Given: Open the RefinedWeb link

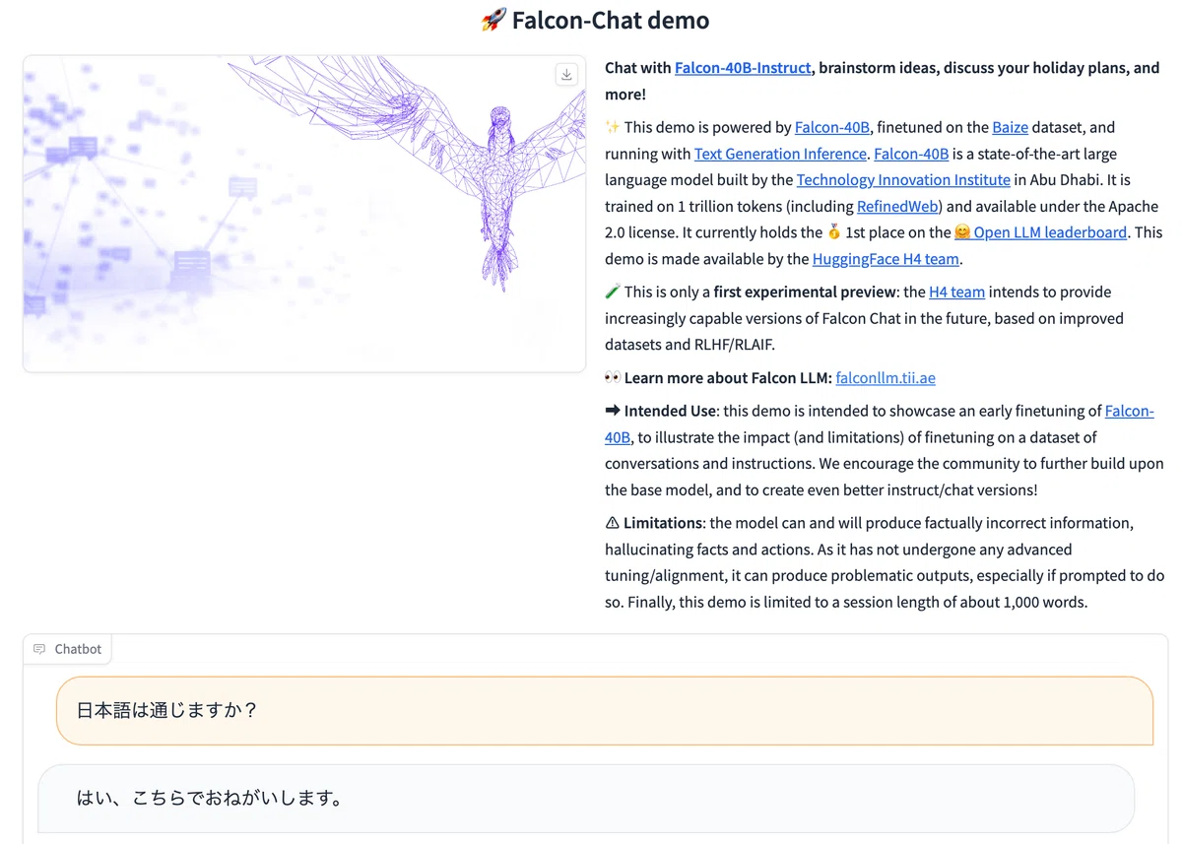Looking at the screenshot, I should pos(899,206).
